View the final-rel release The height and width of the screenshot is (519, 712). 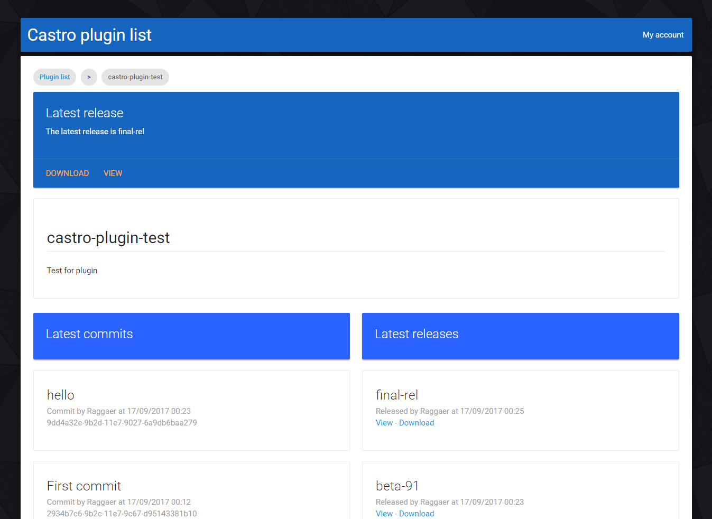384,423
